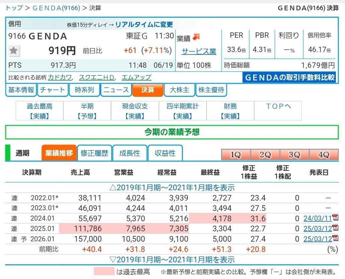Click 売上高 column header
345x279 pixels.
[80, 173]
